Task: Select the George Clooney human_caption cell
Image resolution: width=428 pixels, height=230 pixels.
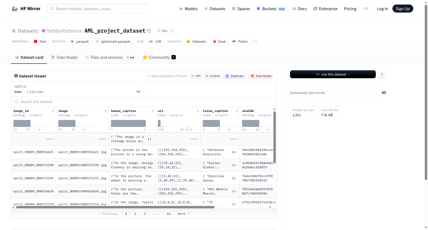Action: pyautogui.click(x=132, y=165)
